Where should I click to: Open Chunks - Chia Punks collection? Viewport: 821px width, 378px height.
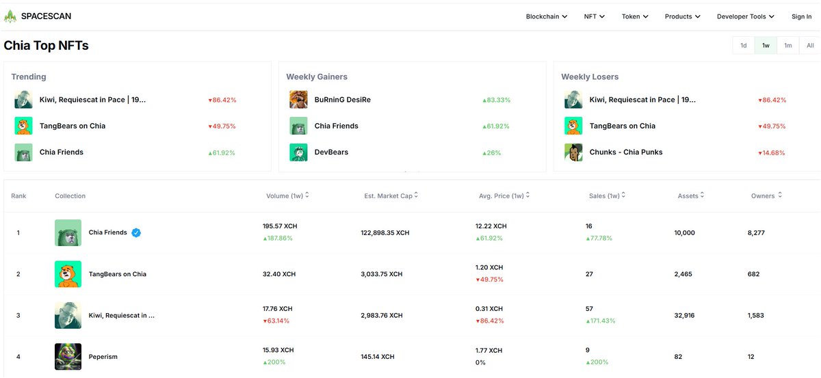[x=626, y=152]
